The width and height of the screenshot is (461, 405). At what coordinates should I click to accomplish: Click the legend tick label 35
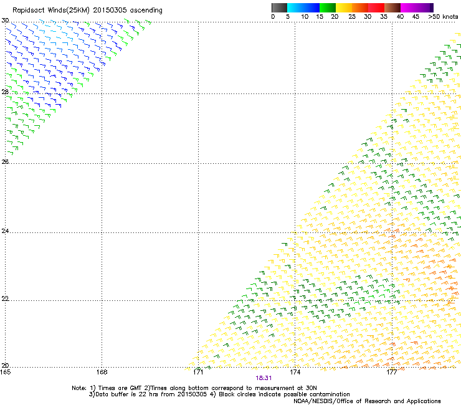[384, 17]
